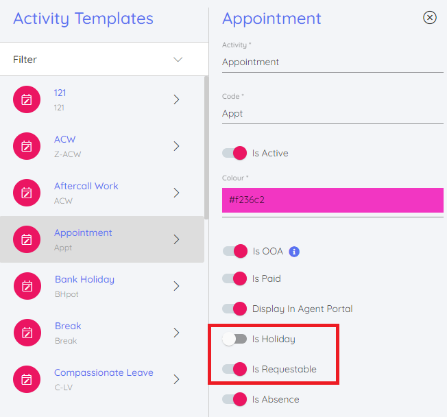Expand the Filter dropdown
Image resolution: width=447 pixels, height=417 pixels.
(178, 60)
